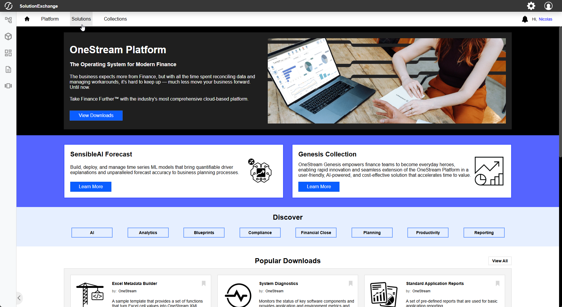Switch to the Collections tab
The image size is (562, 307).
[x=115, y=19]
